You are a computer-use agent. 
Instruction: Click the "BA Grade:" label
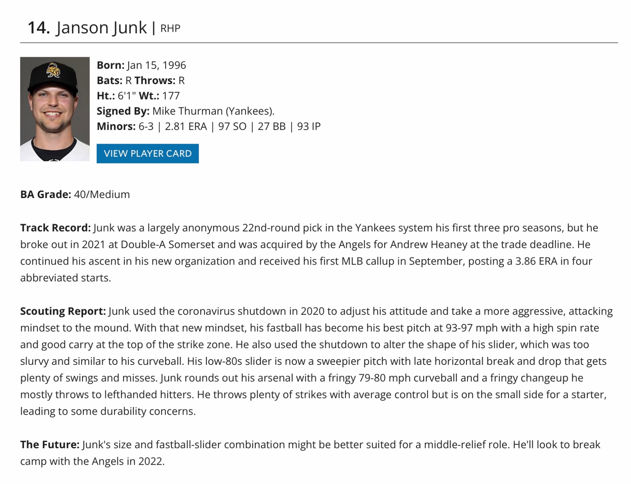coord(46,195)
